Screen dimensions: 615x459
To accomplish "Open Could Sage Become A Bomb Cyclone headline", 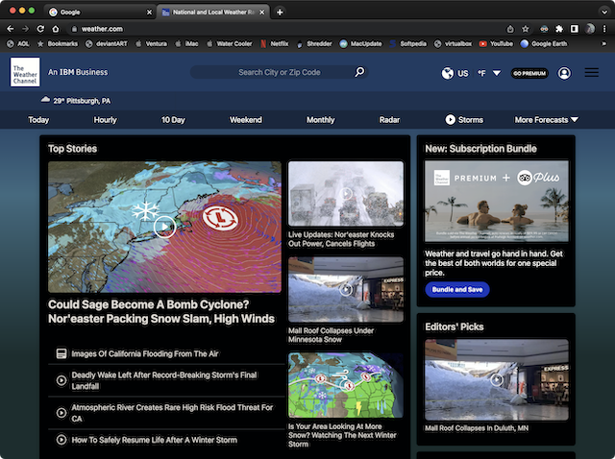I will pos(161,312).
